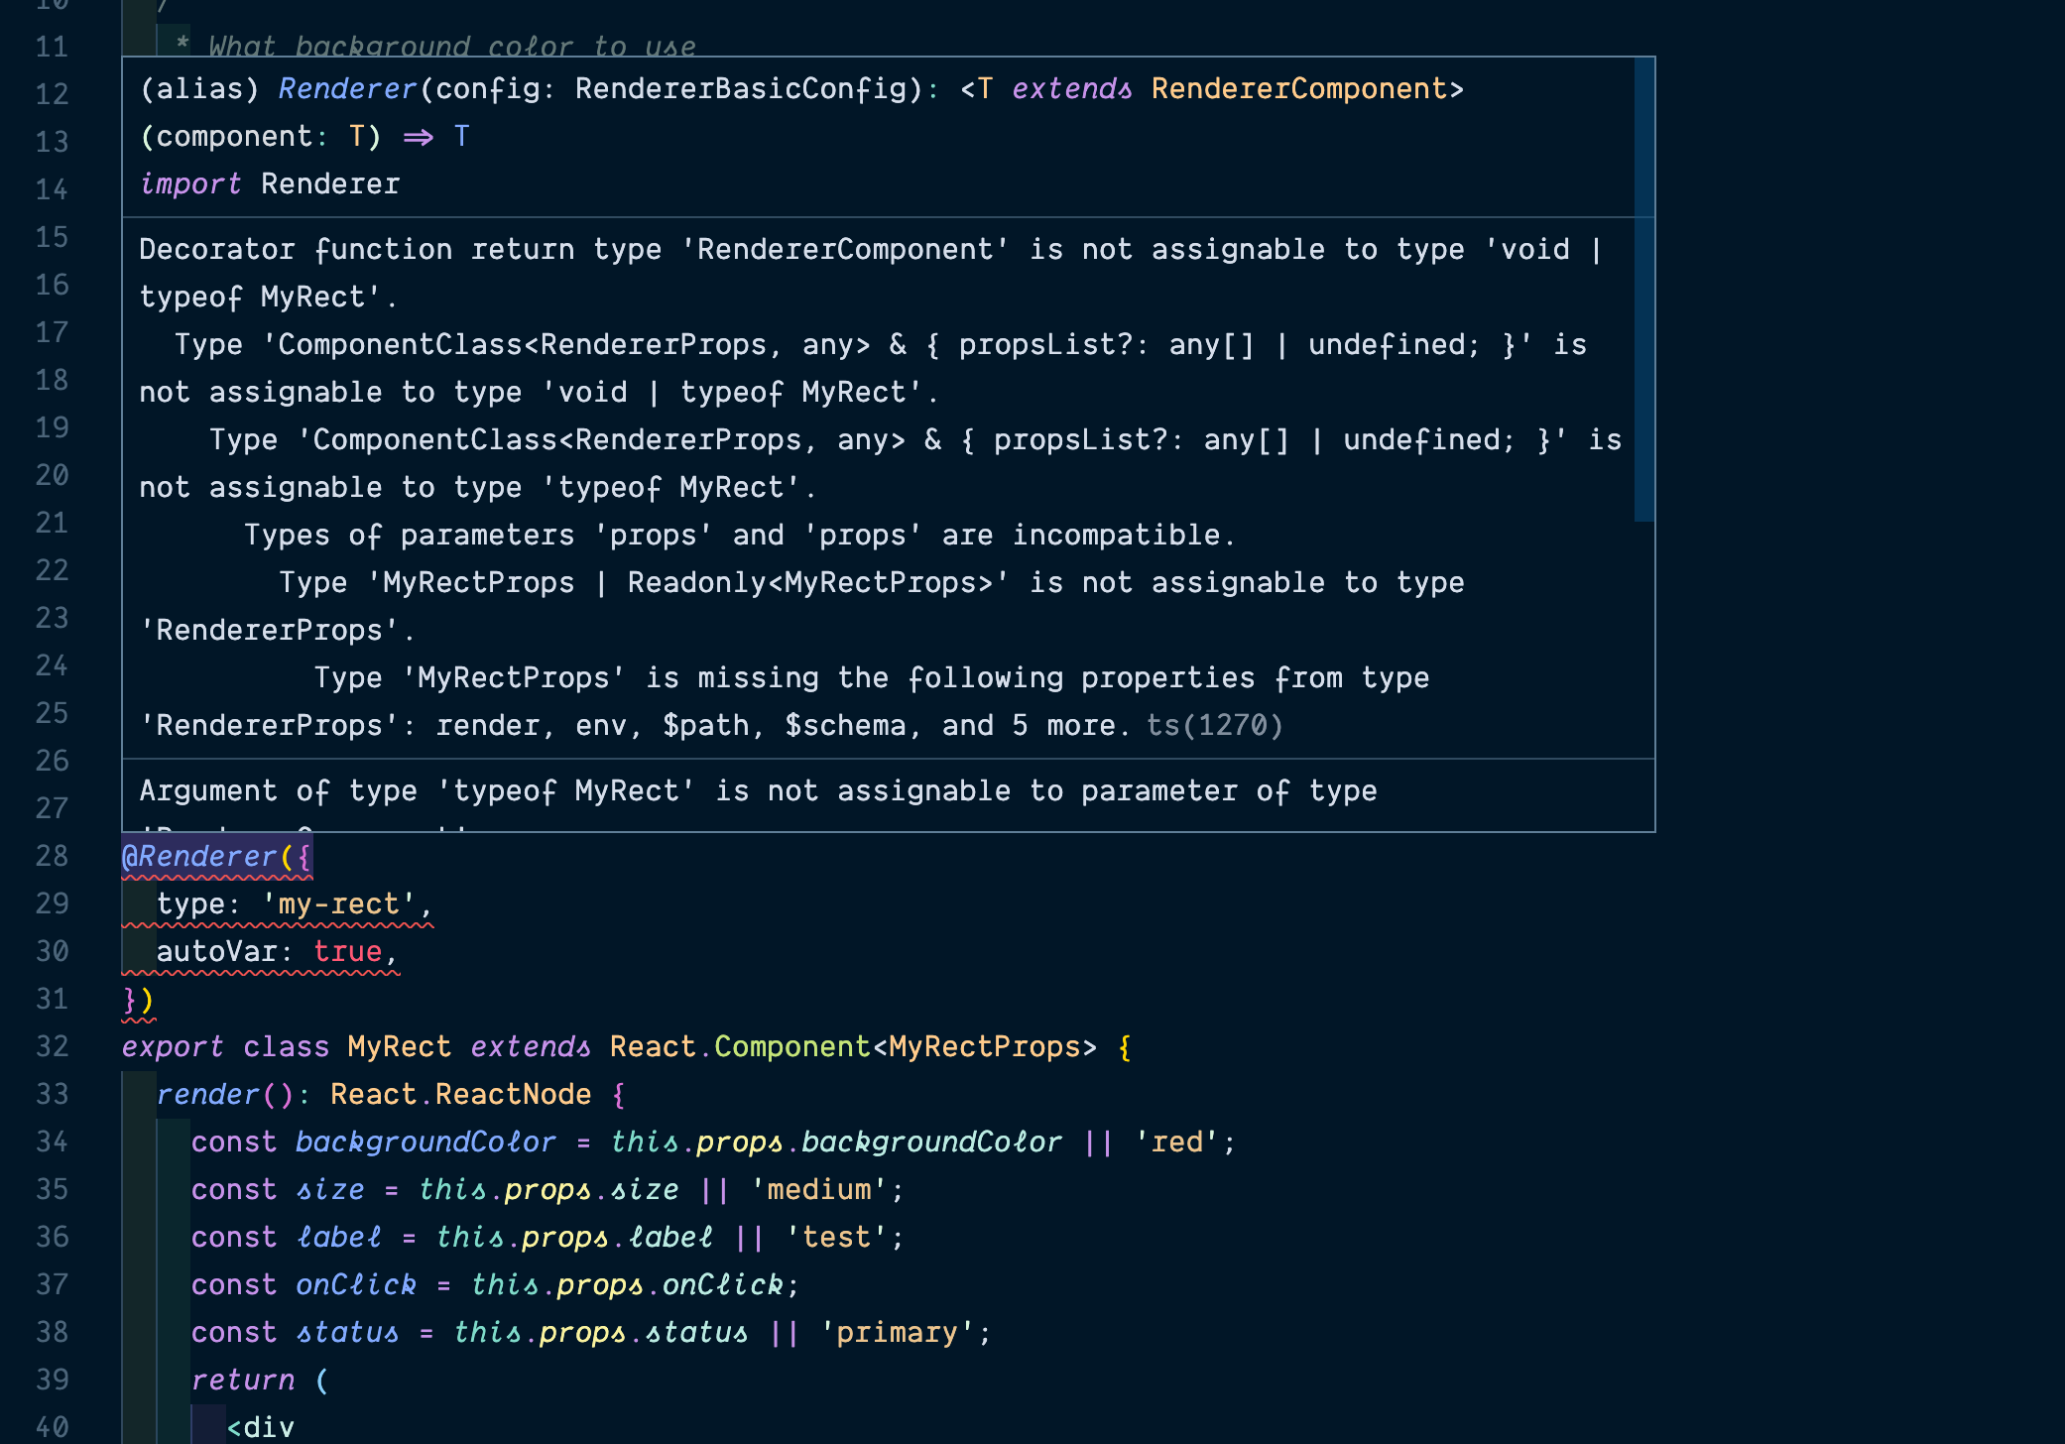Click MyRectProps generic type on line 32
The width and height of the screenshot is (2065, 1444).
pyautogui.click(x=984, y=1047)
